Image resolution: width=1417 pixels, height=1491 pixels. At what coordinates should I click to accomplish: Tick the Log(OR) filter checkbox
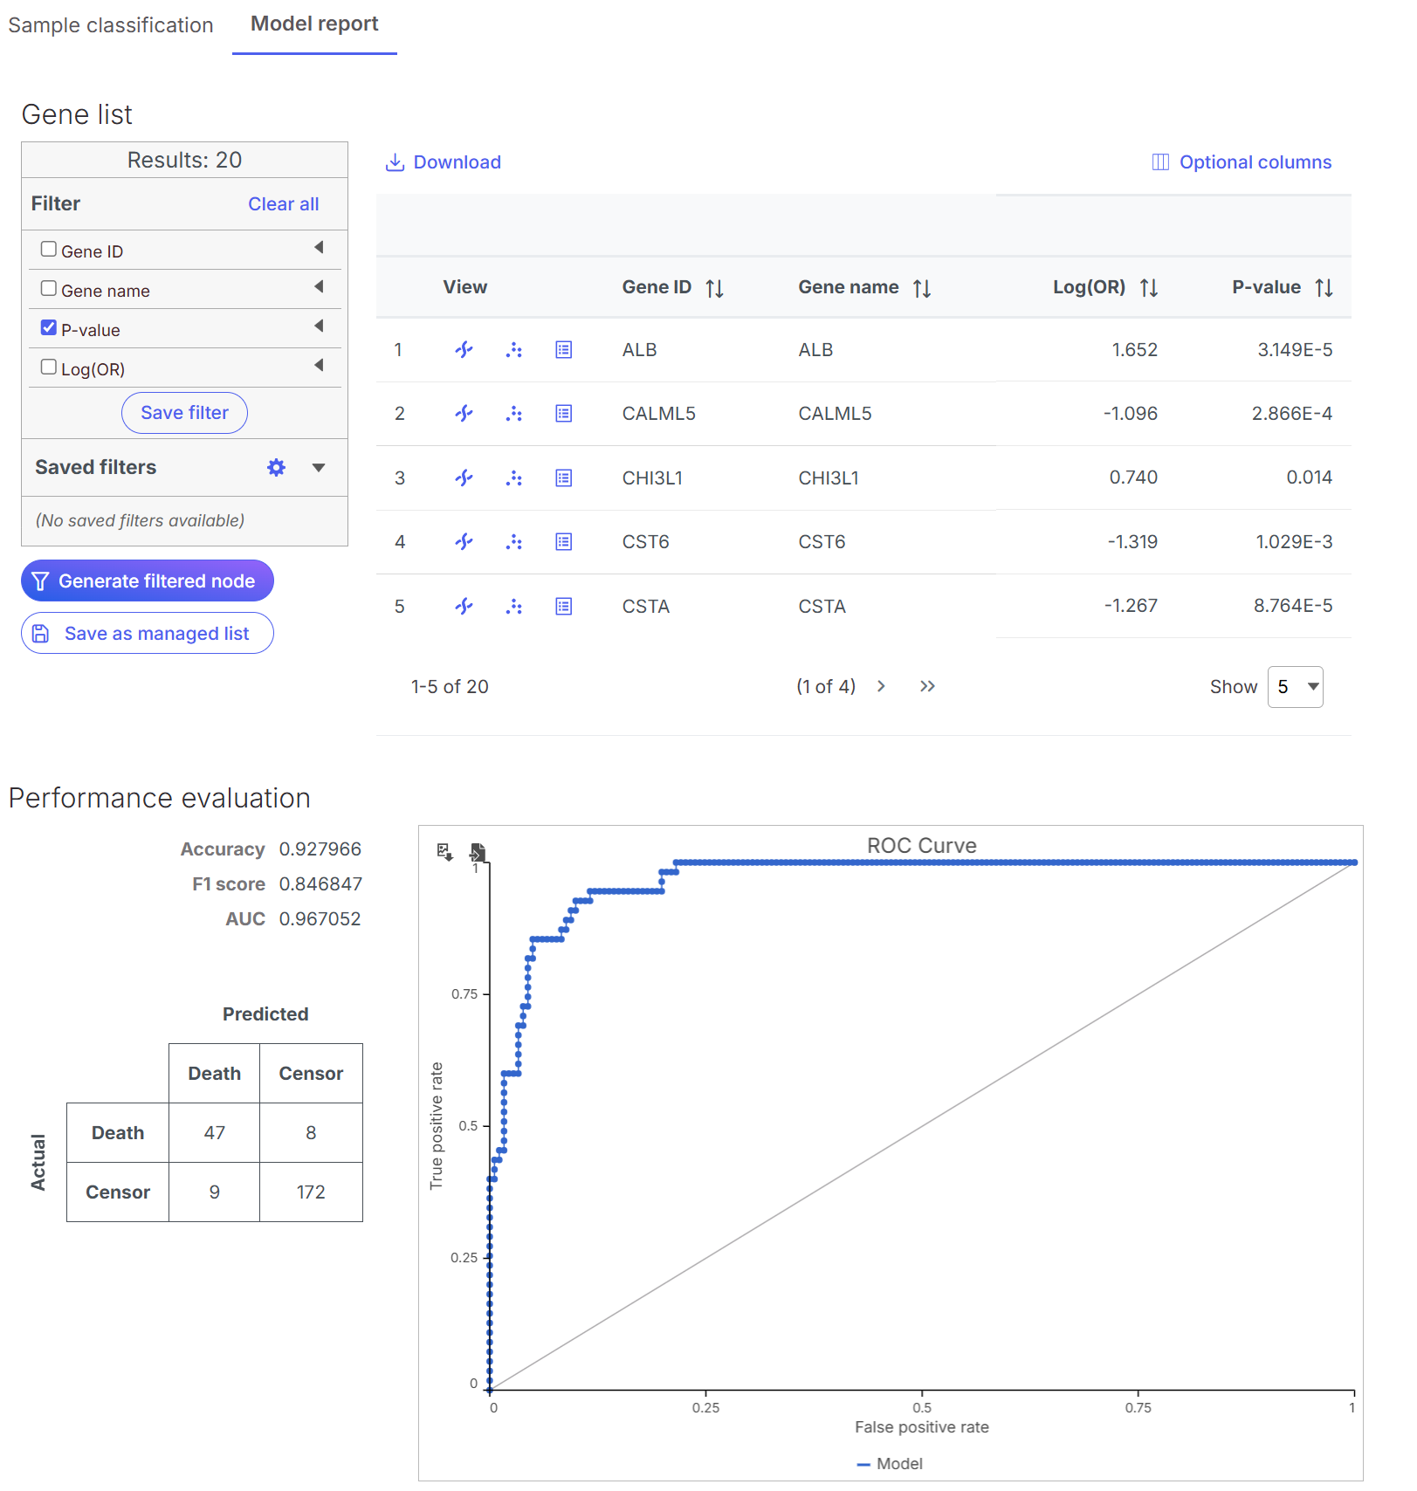(x=49, y=368)
